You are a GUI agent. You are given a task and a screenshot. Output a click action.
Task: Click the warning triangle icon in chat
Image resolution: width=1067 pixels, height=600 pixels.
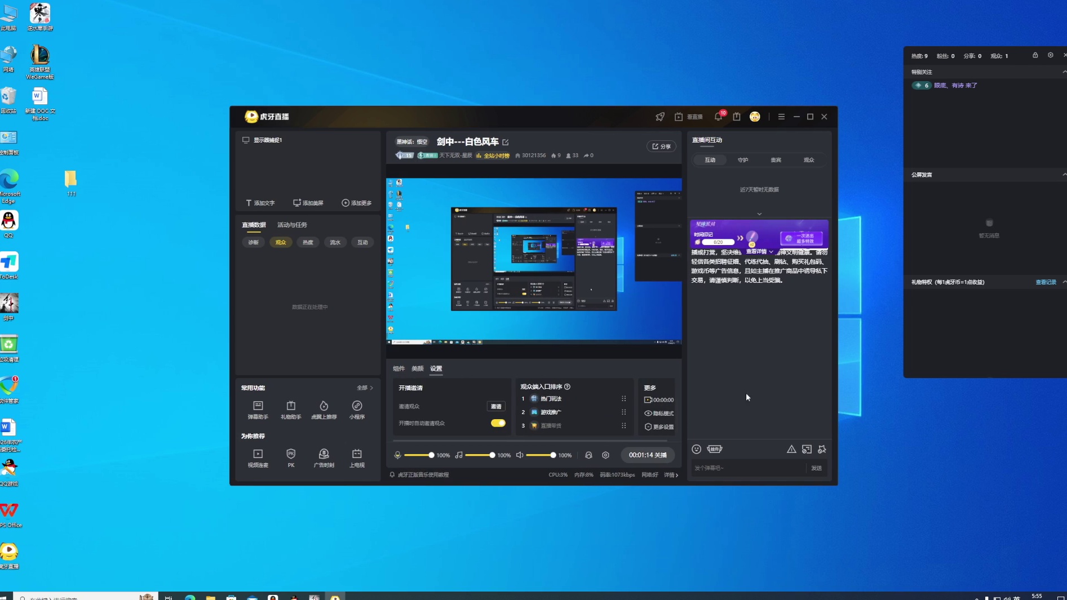click(791, 449)
